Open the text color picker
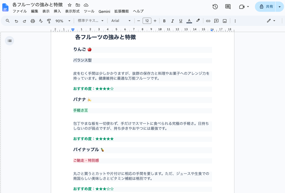The width and height of the screenshot is (285, 193). pos(189,21)
